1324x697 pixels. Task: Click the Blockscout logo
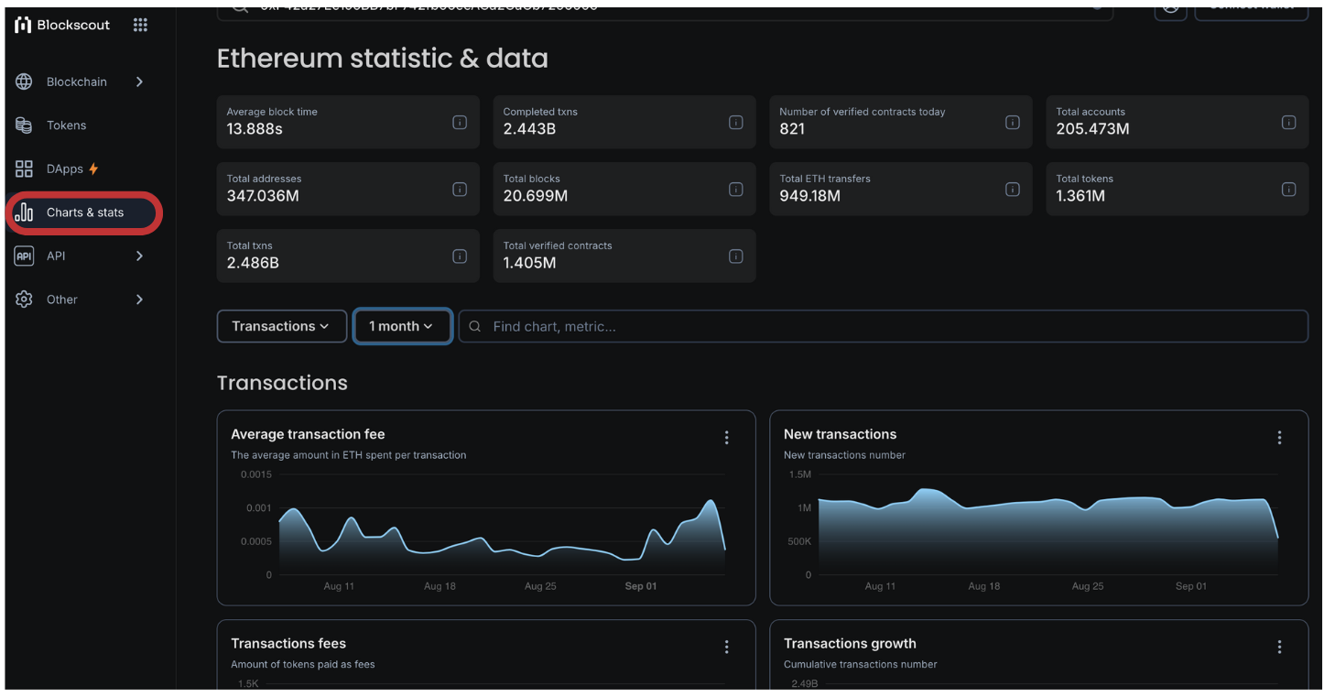point(62,25)
